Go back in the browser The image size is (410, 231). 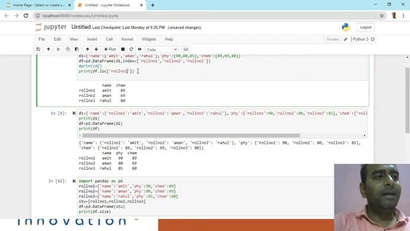(x=6, y=15)
